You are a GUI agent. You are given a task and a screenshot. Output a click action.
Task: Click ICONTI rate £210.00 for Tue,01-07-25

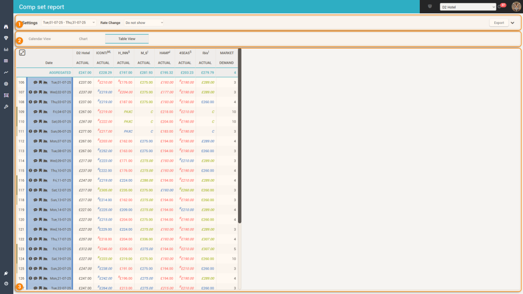point(105,82)
